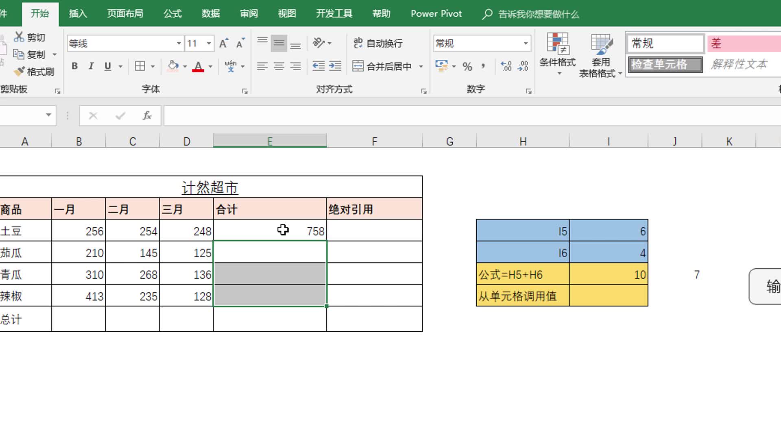
Task: Click the Cut scissors icon
Action: click(x=19, y=37)
